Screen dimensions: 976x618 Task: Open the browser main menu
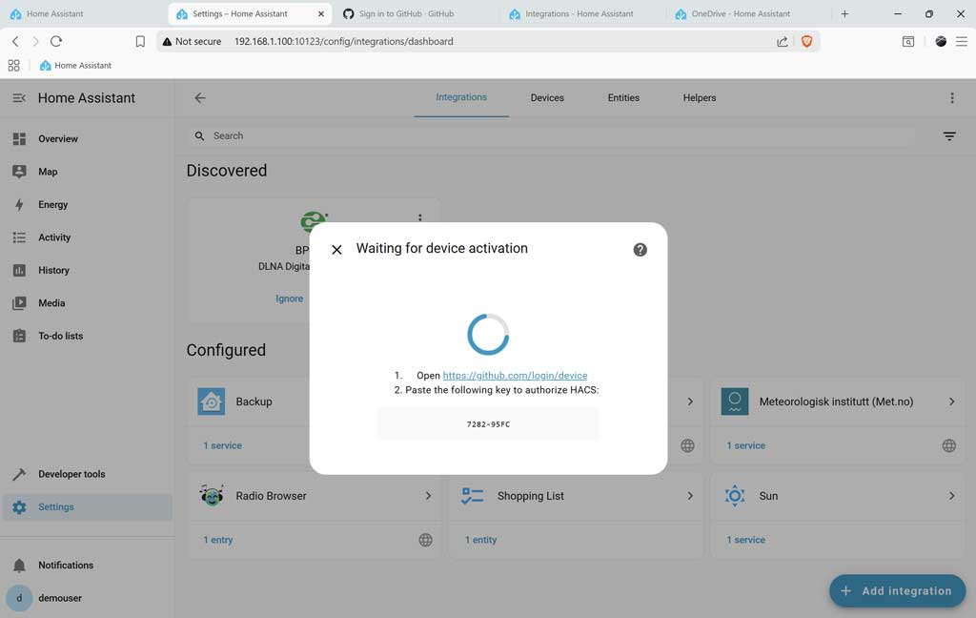pos(961,41)
